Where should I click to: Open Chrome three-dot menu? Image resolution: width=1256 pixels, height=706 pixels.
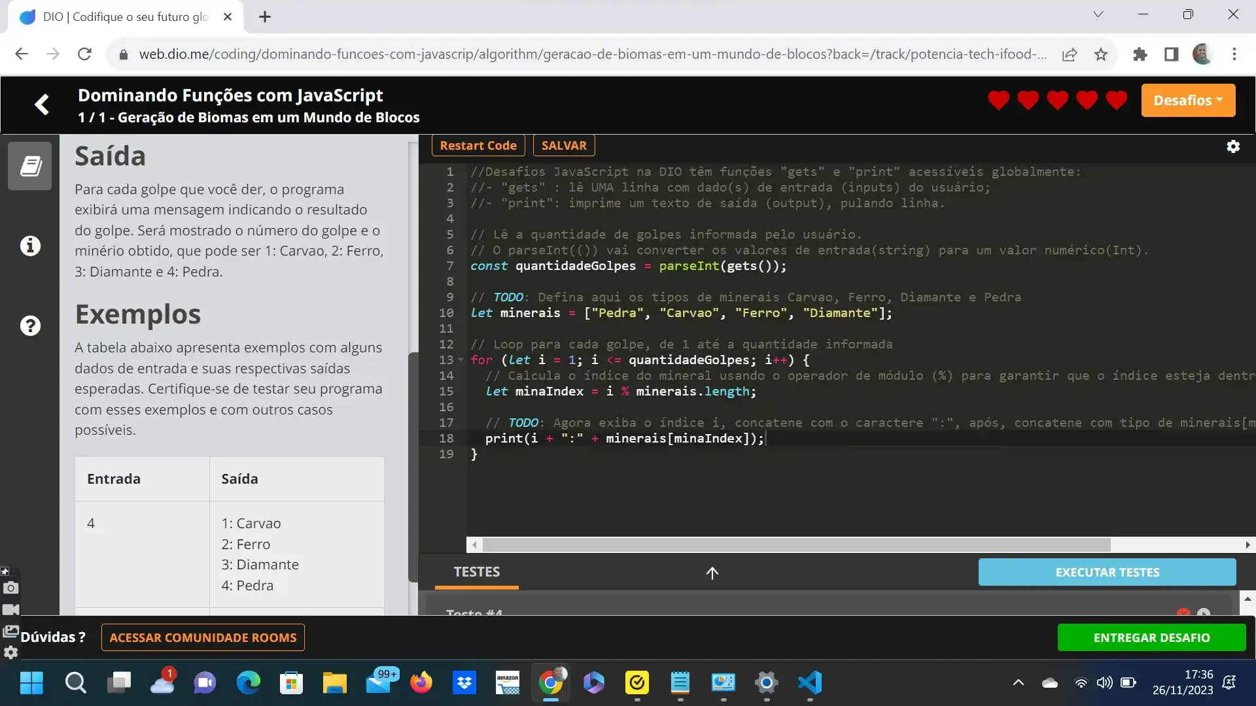1234,54
